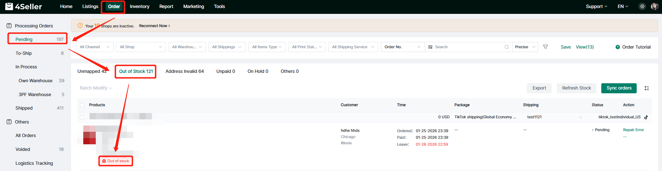This screenshot has width=662, height=171.
Task: Open Inventory in top menu
Action: coord(139,7)
